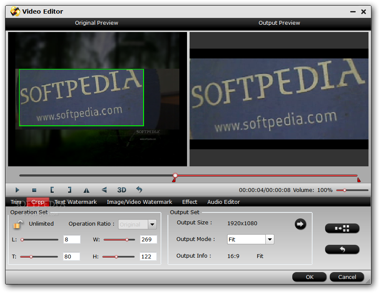This screenshot has height=293, width=380.
Task: Click the Unlimited label text
Action: click(41, 223)
